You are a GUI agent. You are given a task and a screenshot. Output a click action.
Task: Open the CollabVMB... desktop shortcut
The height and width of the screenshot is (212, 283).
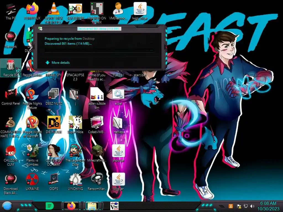pos(97,125)
